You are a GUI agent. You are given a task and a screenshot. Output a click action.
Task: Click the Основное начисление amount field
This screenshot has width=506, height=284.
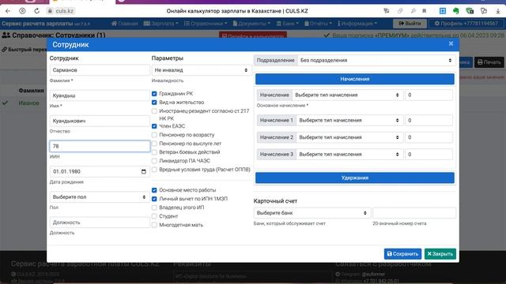(429, 95)
